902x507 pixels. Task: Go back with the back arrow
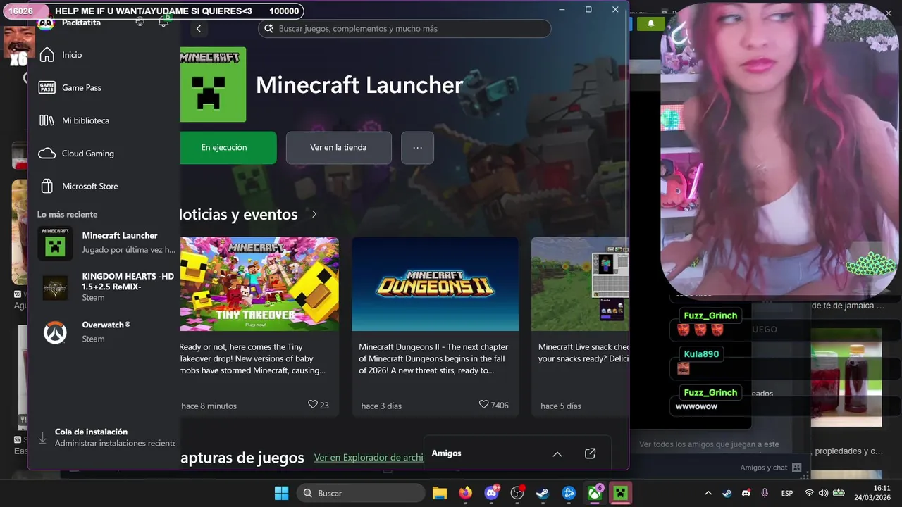(x=199, y=29)
